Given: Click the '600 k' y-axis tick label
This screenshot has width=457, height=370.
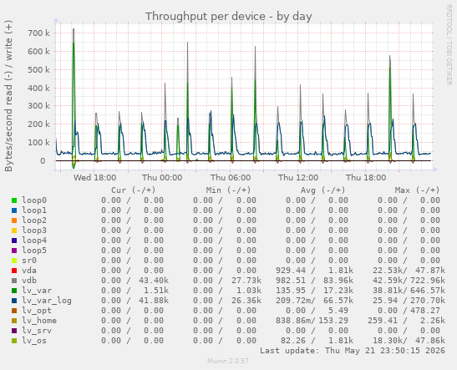Looking at the screenshot, I should tap(38, 51).
